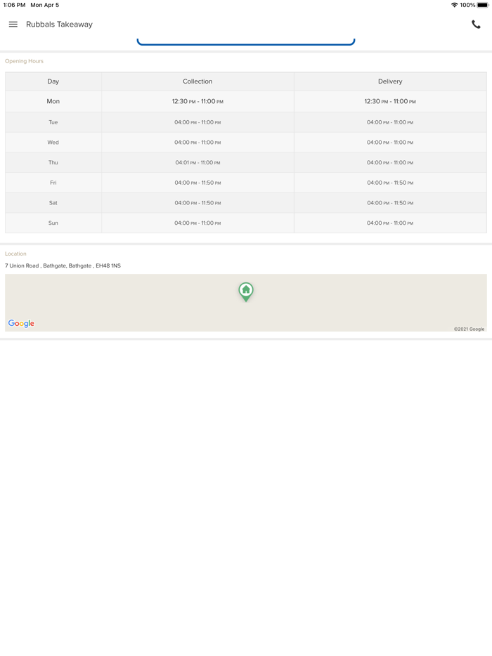Tap the green home map marker

(x=246, y=291)
